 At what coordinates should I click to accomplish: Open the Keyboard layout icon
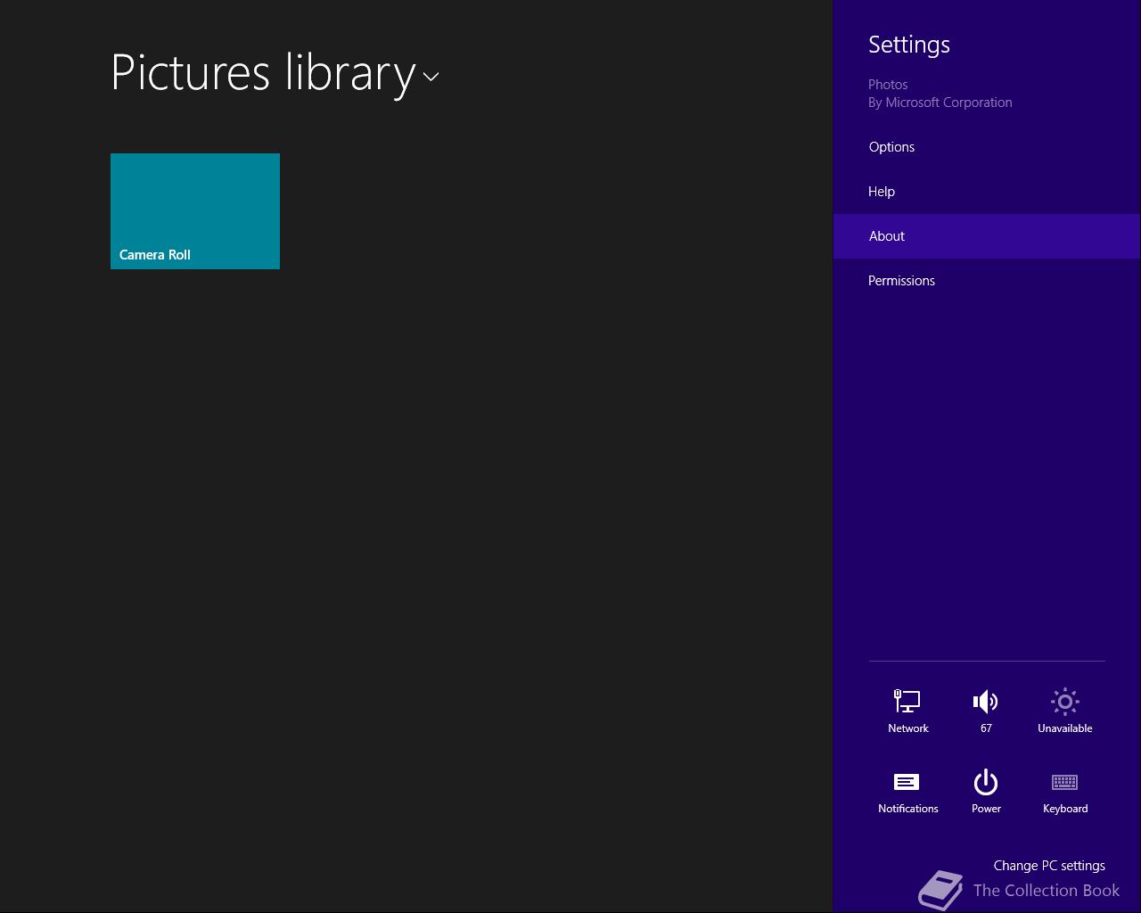point(1065,782)
